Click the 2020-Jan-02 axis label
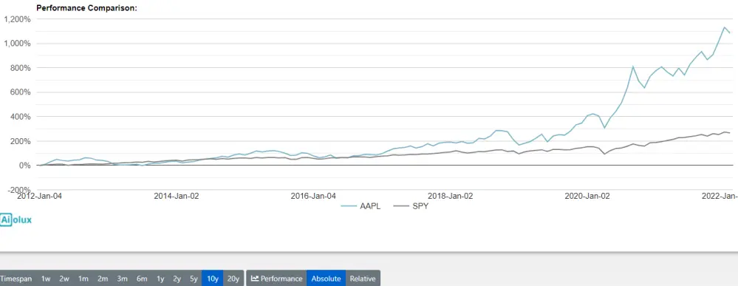 pos(587,196)
